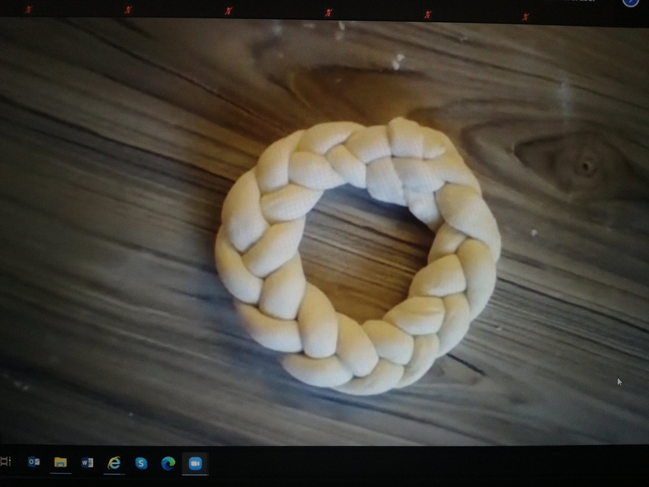Click the rightmost muted microphone icon

(526, 17)
